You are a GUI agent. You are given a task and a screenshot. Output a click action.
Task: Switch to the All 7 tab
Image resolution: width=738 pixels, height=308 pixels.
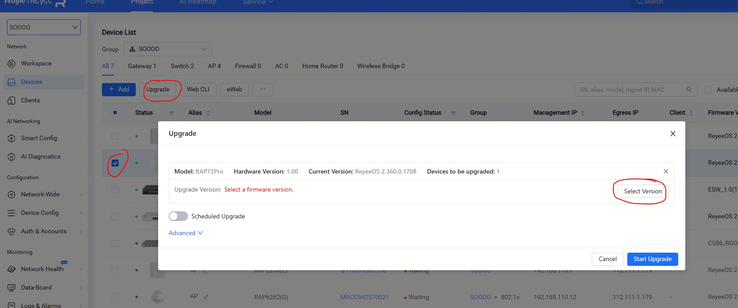click(108, 66)
